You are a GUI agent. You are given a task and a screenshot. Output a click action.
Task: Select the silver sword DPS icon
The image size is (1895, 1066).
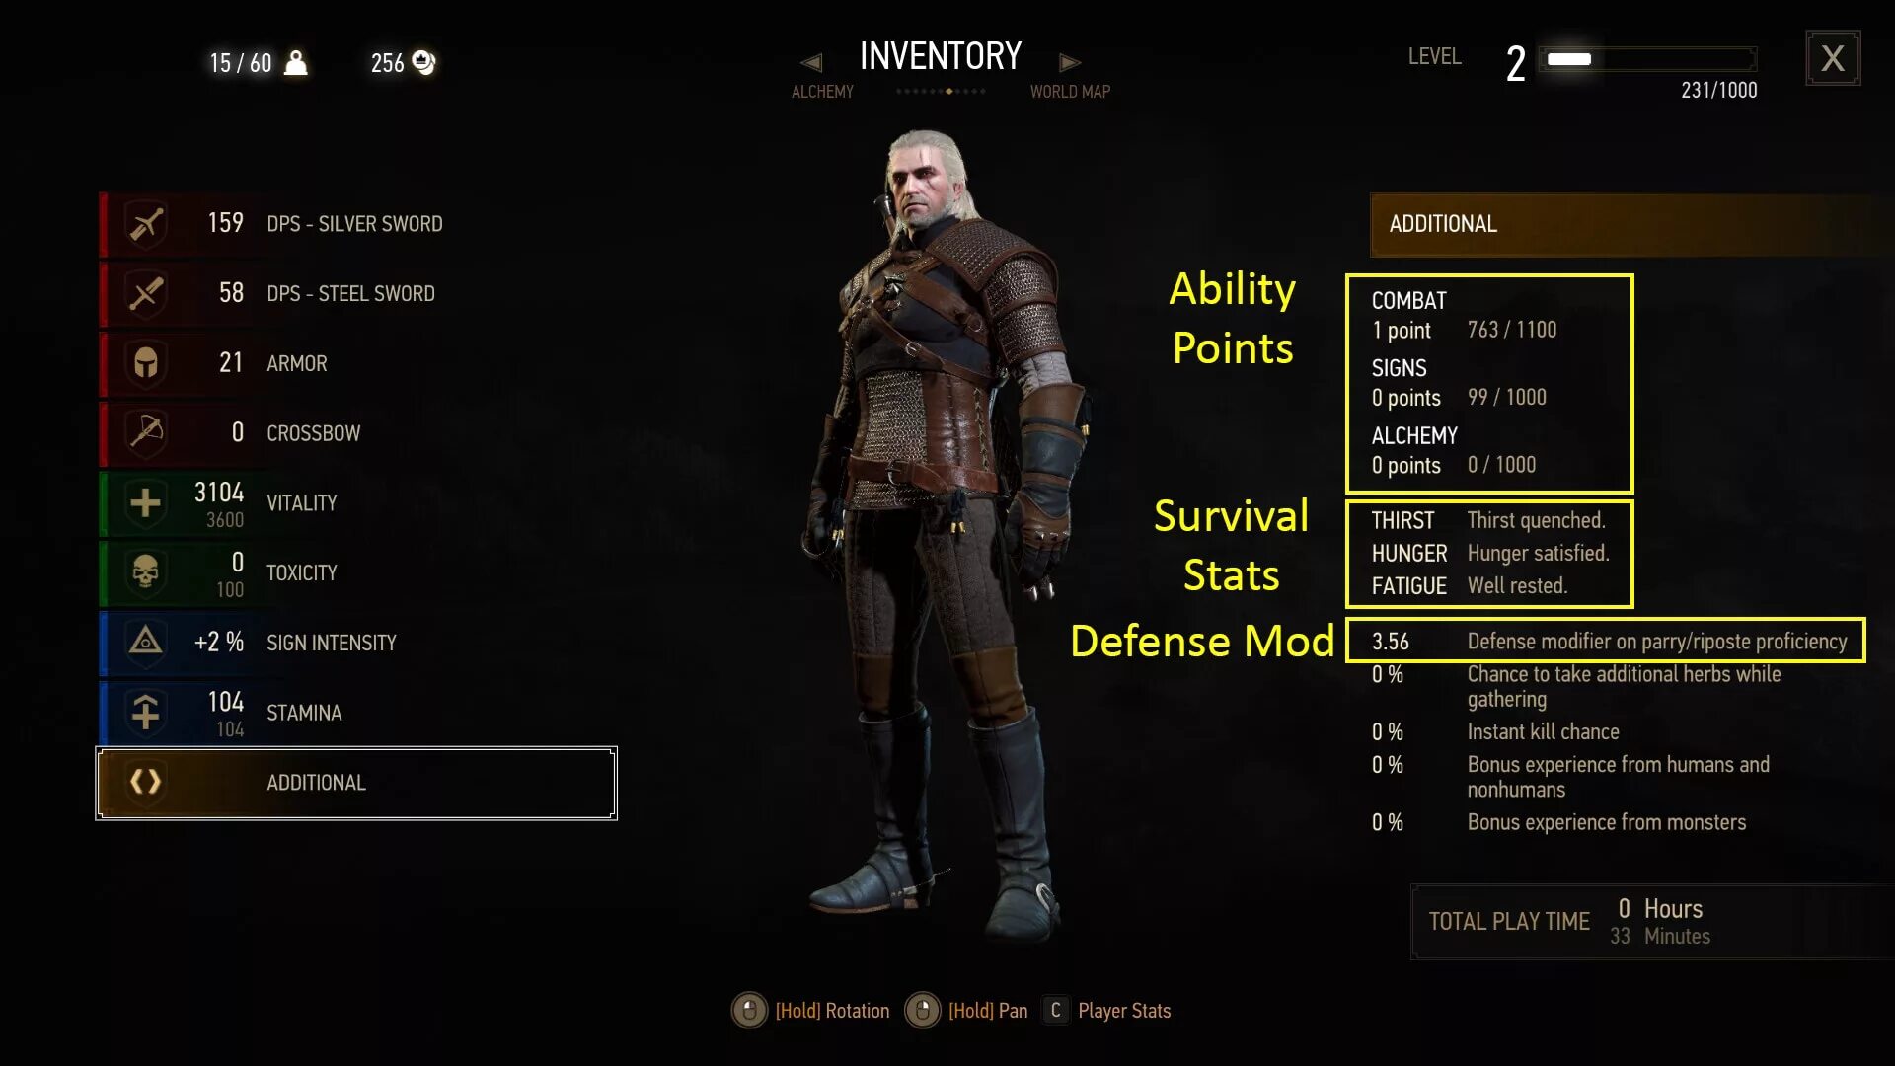[x=146, y=224]
